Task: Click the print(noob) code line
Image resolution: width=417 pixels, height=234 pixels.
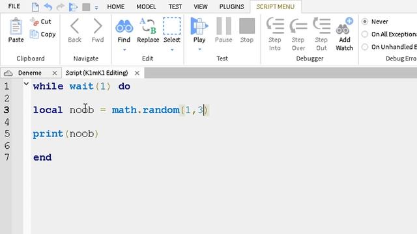Action: (x=65, y=134)
